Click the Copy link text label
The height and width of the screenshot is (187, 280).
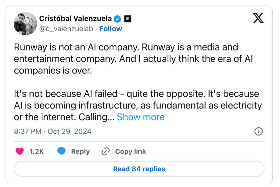131,151
